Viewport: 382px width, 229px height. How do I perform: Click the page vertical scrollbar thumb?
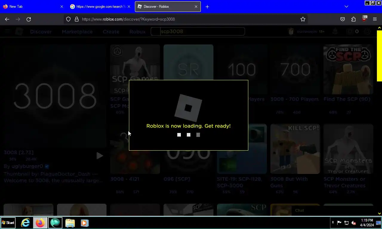379,55
